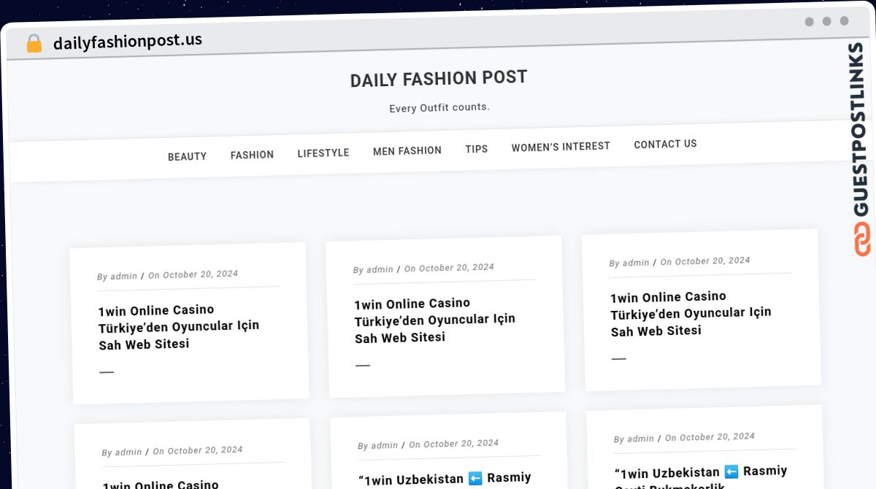Open the Contact Us page

pyautogui.click(x=665, y=145)
